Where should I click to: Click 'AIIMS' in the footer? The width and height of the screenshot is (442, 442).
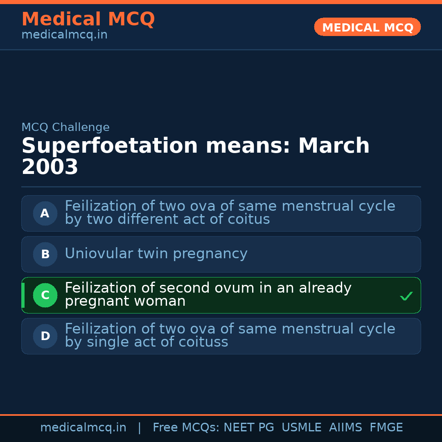pyautogui.click(x=345, y=428)
